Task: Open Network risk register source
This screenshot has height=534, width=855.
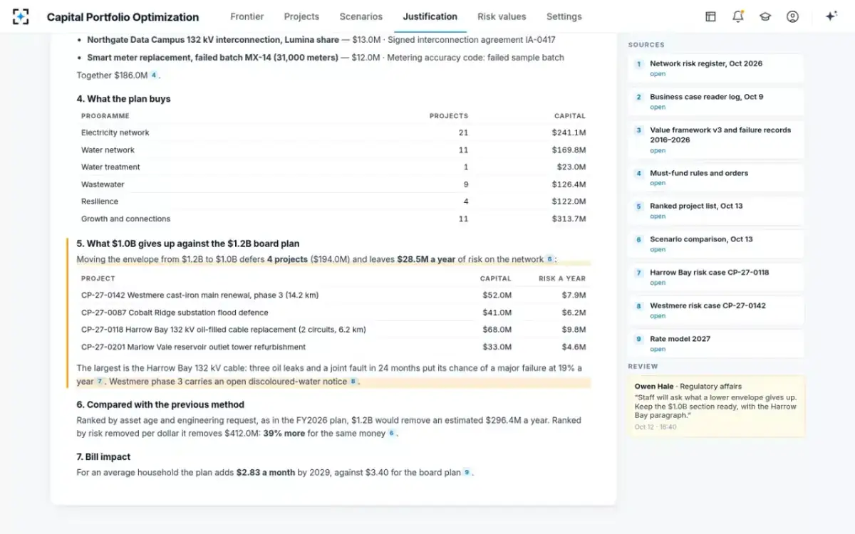Action: coord(716,68)
